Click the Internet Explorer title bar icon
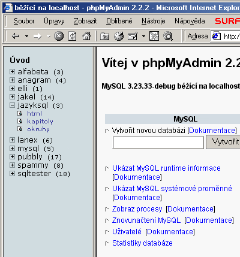The width and height of the screenshot is (240, 257). tap(8, 8)
